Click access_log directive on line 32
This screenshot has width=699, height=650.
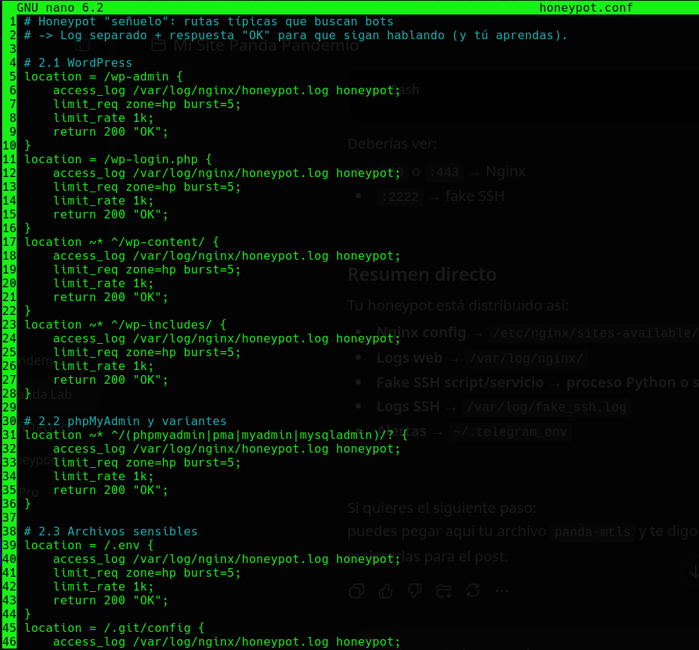tap(227, 448)
